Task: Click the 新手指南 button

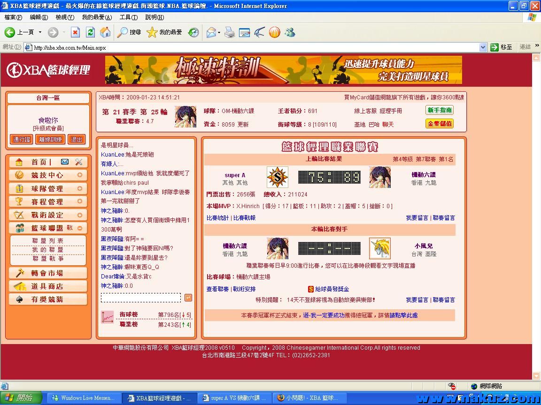Action: point(439,110)
